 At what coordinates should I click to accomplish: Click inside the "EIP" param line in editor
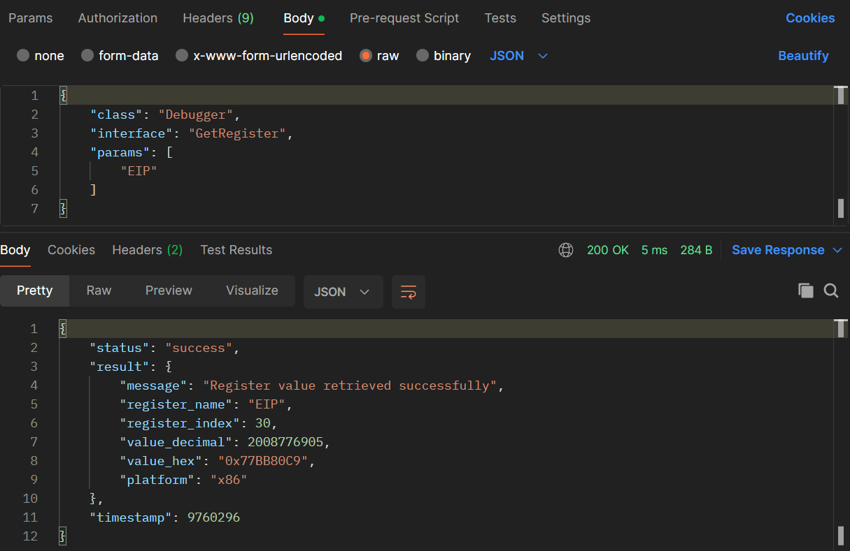coord(139,171)
